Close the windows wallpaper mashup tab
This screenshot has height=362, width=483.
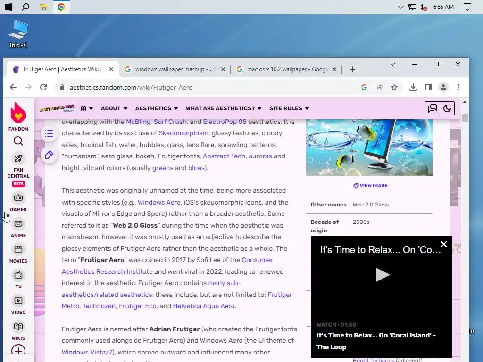[x=223, y=69]
